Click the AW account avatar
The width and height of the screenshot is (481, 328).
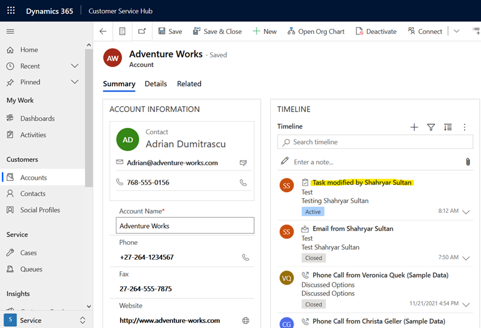[x=113, y=58]
